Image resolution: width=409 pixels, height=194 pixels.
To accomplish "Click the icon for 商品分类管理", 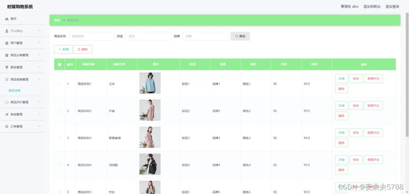I will [x=7, y=55].
